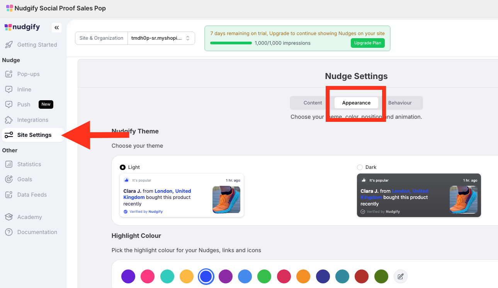Click the Push sidebar icon
The height and width of the screenshot is (288, 498).
tap(8, 104)
